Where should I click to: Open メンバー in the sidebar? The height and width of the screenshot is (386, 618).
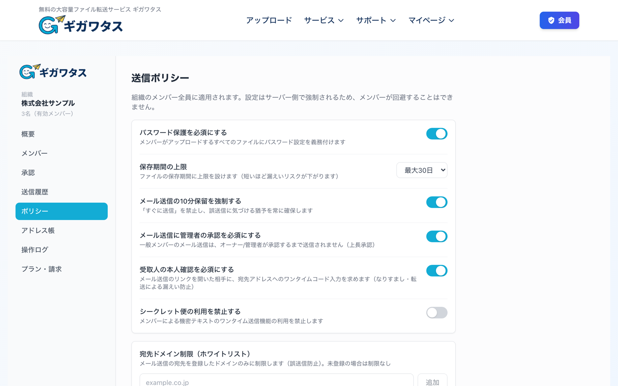[x=61, y=153]
